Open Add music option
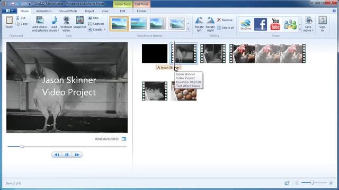 [x=54, y=24]
